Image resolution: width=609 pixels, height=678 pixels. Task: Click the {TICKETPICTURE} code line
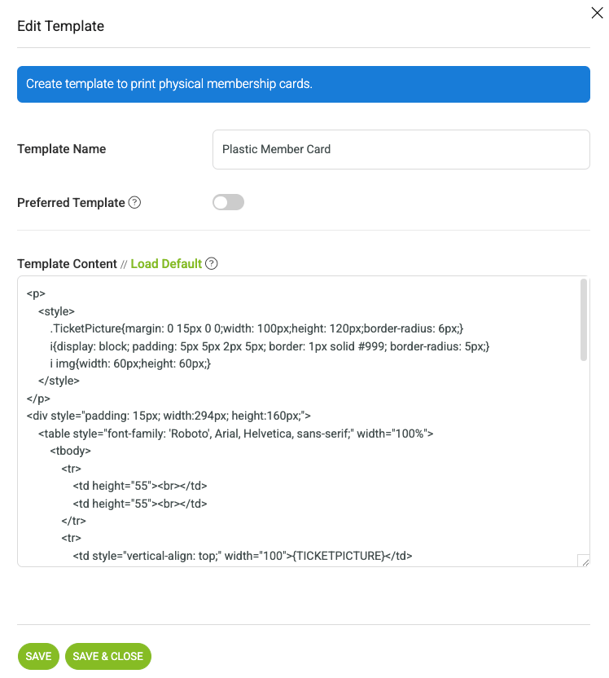click(x=243, y=556)
